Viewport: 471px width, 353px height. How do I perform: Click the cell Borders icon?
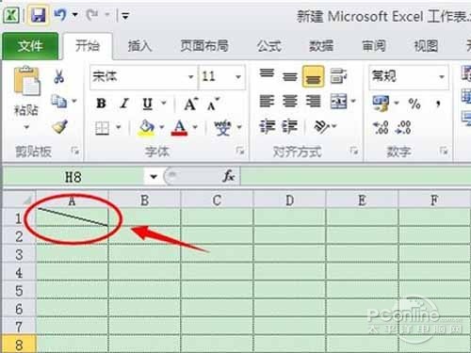[x=102, y=128]
